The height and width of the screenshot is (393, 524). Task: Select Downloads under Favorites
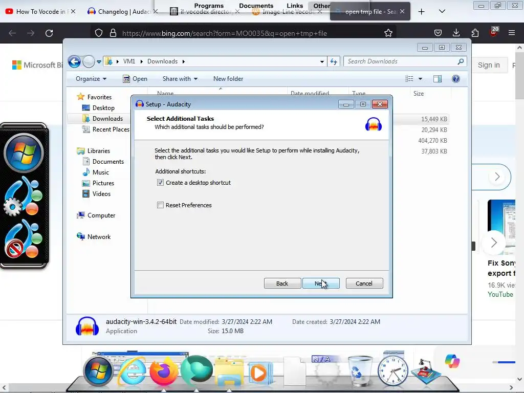(102, 119)
